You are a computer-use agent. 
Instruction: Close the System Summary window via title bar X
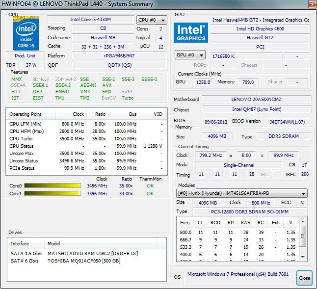(x=312, y=4)
